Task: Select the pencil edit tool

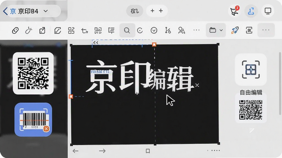Action: [57, 30]
